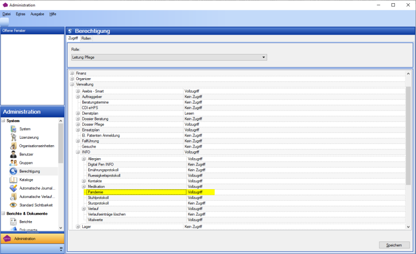Screen dimensions: 416x254
Task: Expand the Dossier Beratung node
Action: [78, 119]
